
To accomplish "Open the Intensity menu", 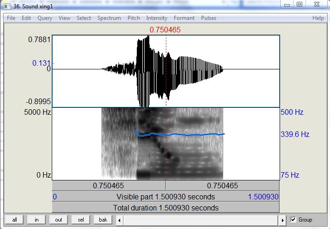I will (x=157, y=18).
